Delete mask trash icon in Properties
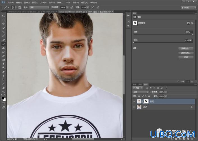Image resolution: width=198 pixels, height=141 pixels. tap(192, 81)
